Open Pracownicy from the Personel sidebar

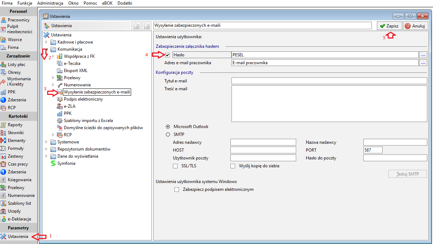point(19,20)
